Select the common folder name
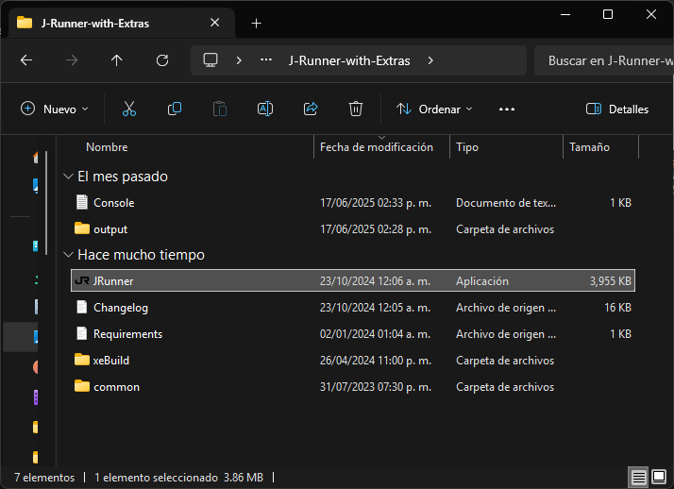This screenshot has width=674, height=489. pyautogui.click(x=116, y=387)
